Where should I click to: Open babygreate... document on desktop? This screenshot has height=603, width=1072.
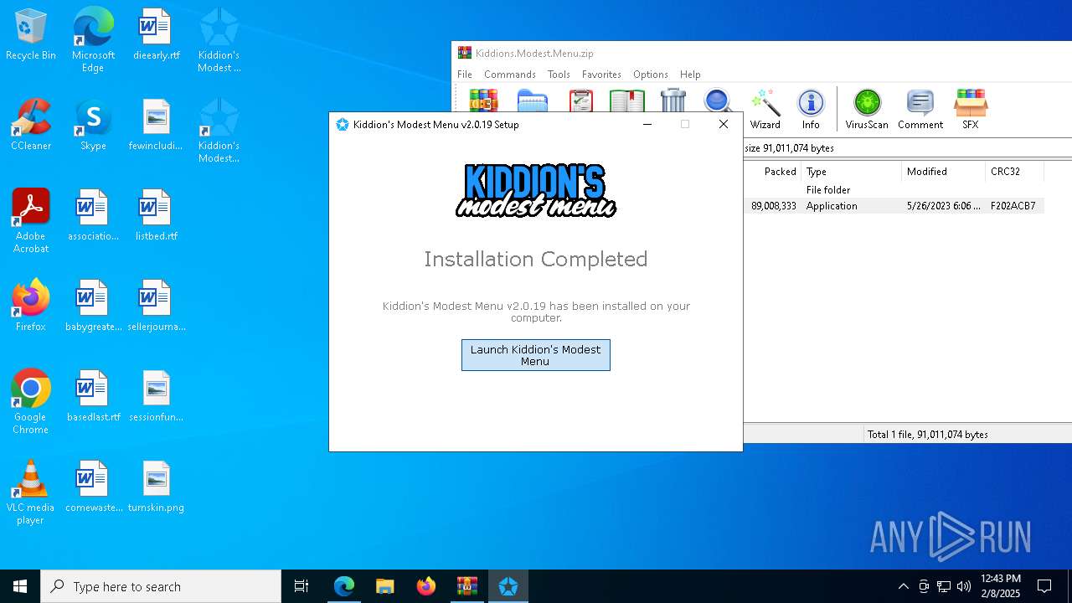[x=93, y=307]
